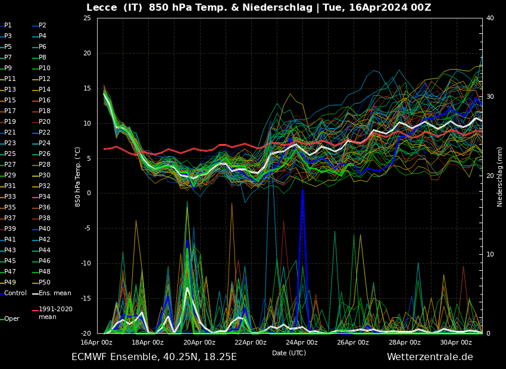Select the P22 legend label
The width and height of the screenshot is (506, 369).
tap(41, 132)
